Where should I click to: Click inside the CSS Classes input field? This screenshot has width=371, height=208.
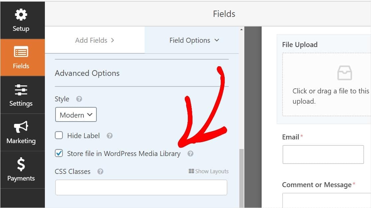click(141, 187)
